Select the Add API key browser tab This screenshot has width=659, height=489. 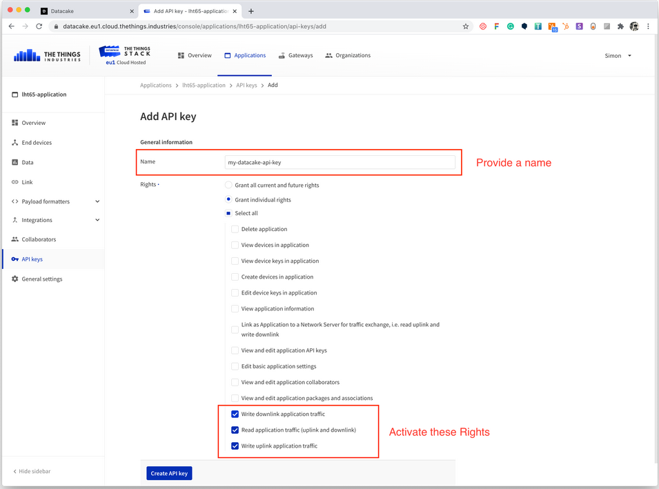tap(190, 11)
